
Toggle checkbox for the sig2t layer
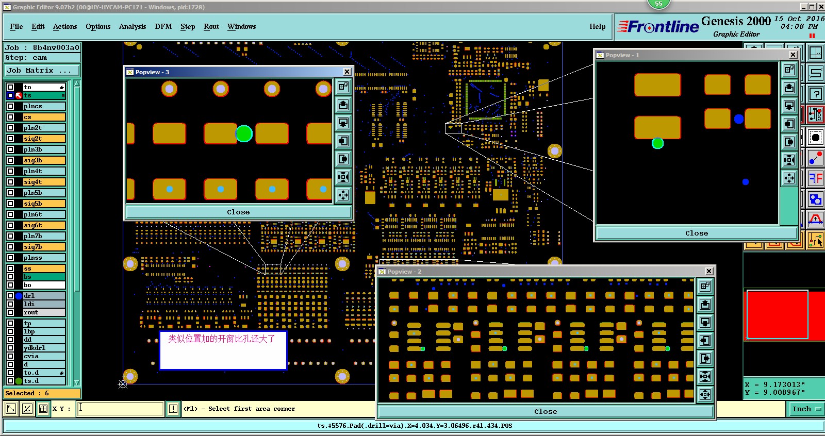pyautogui.click(x=10, y=139)
